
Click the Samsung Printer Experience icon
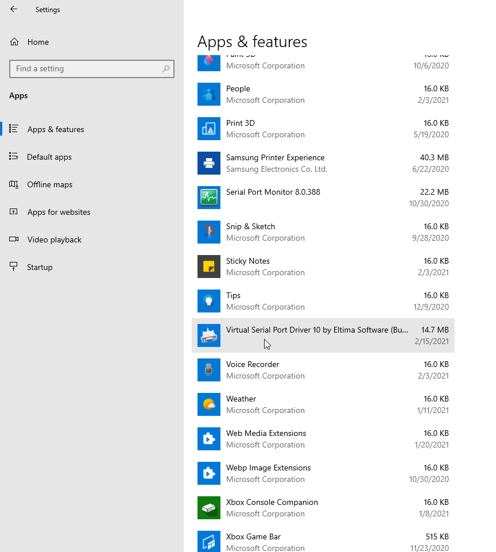[209, 163]
